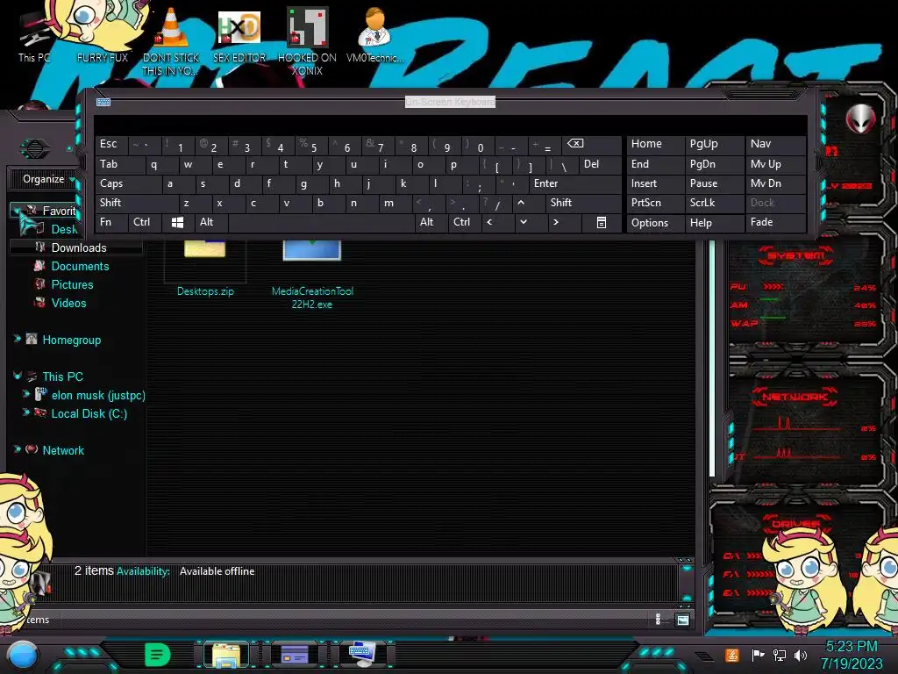The width and height of the screenshot is (898, 674).
Task: Click the Enter key on keyboard
Action: [574, 183]
